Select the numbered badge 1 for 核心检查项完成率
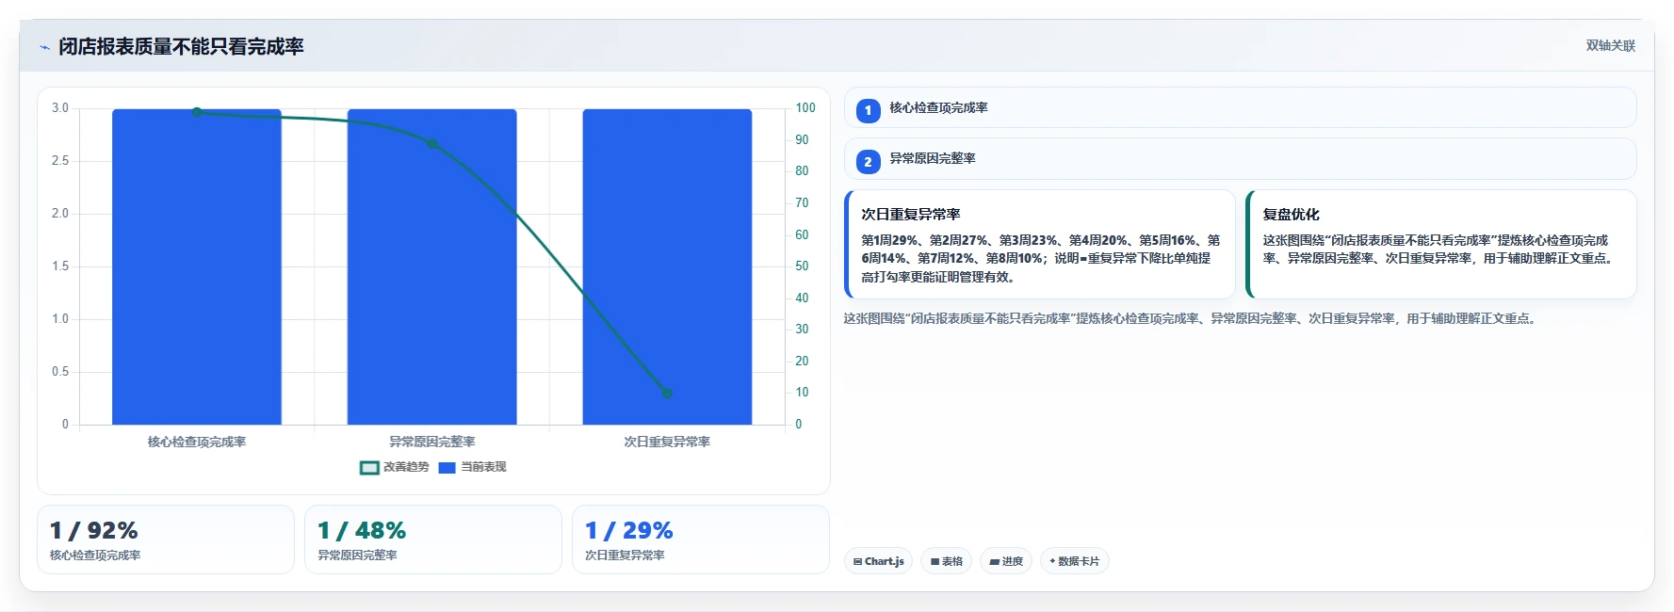 pyautogui.click(x=868, y=110)
